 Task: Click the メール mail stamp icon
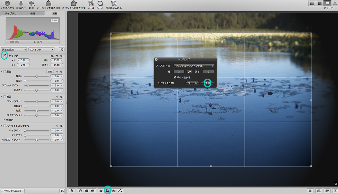91,3
